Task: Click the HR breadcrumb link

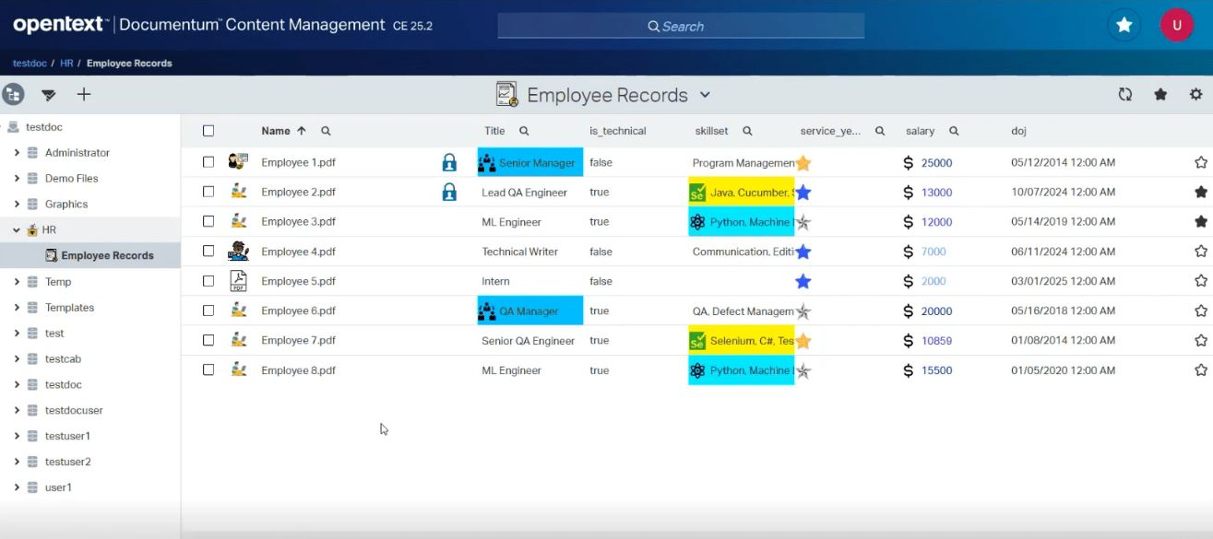Action: 66,64
